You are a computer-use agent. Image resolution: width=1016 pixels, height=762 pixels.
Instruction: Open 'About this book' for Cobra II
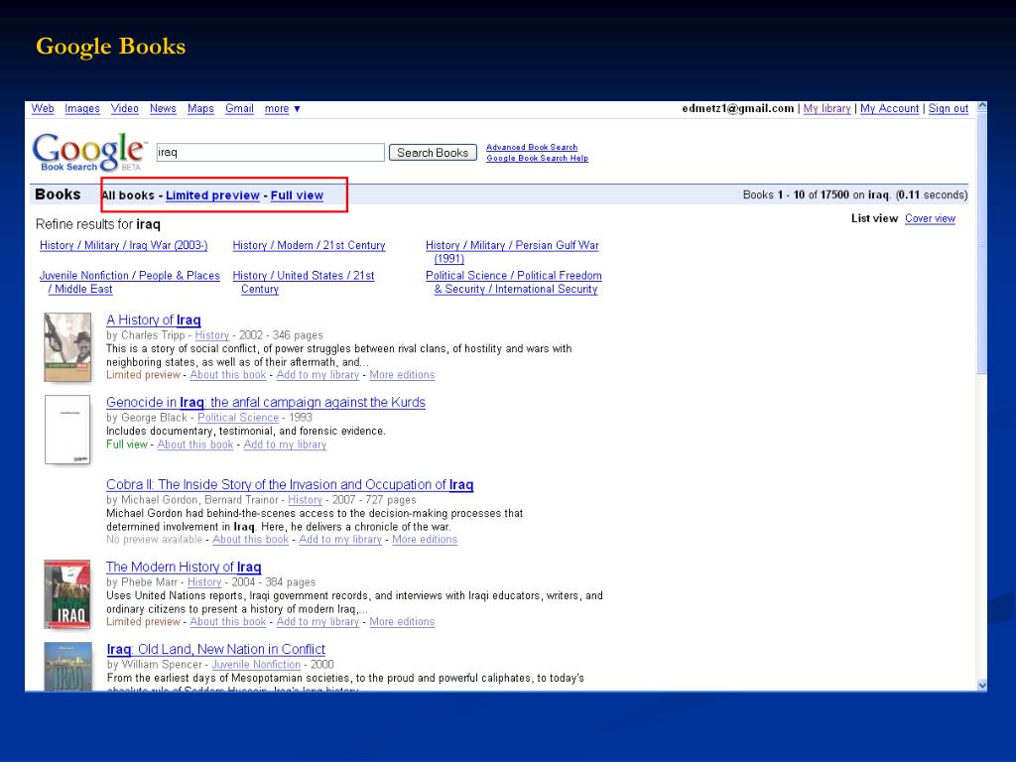point(251,540)
